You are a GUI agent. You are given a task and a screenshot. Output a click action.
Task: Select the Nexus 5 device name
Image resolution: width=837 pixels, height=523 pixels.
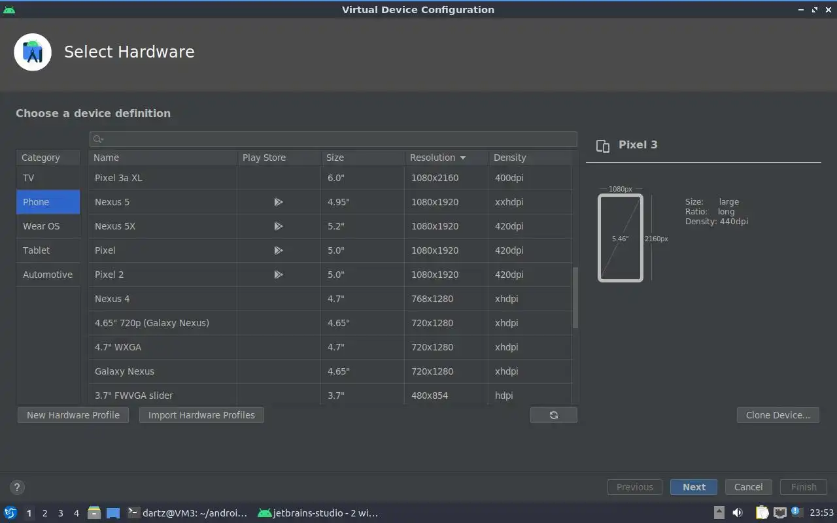point(112,202)
